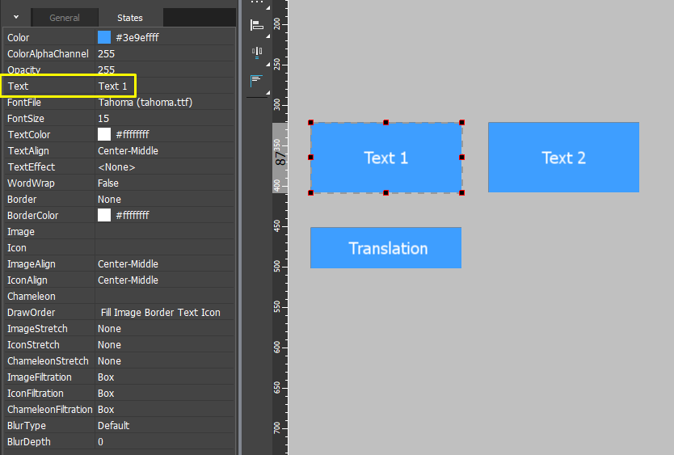Expand the text alignment tool flyout arrow
The width and height of the screenshot is (674, 455).
[267, 92]
